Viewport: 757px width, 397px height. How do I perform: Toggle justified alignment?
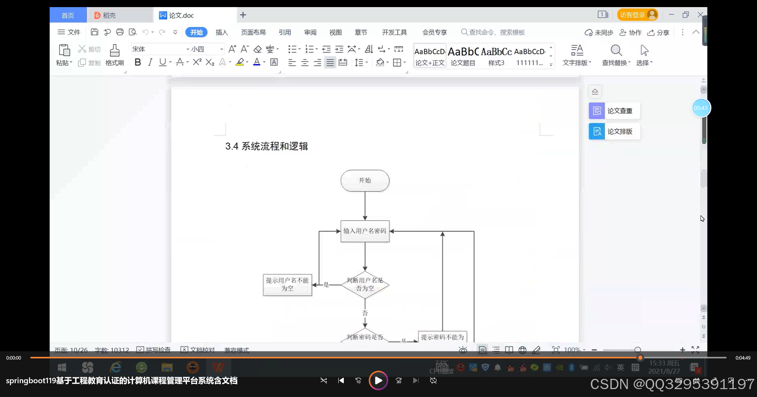tap(330, 63)
